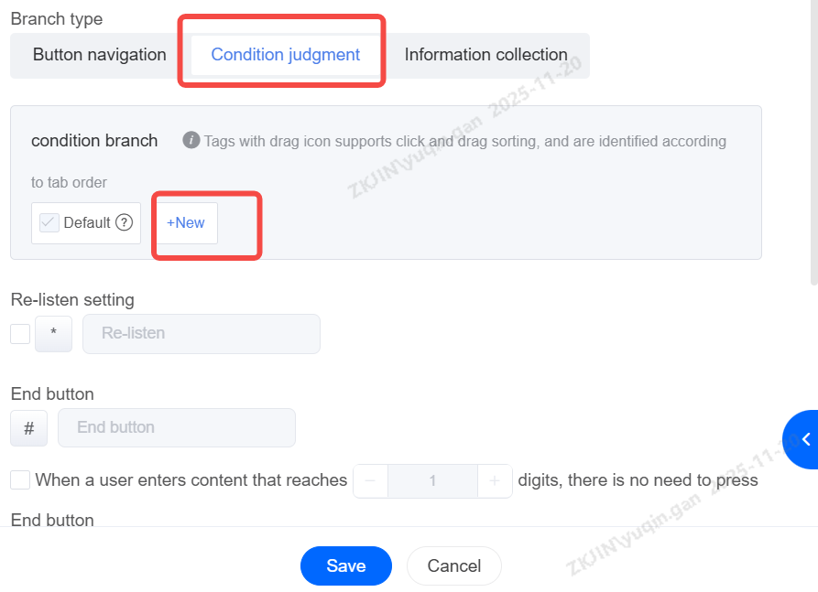Focus the Re-listen text input field

click(x=202, y=334)
